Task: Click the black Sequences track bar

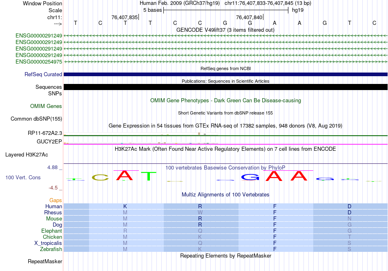Action: [225, 87]
